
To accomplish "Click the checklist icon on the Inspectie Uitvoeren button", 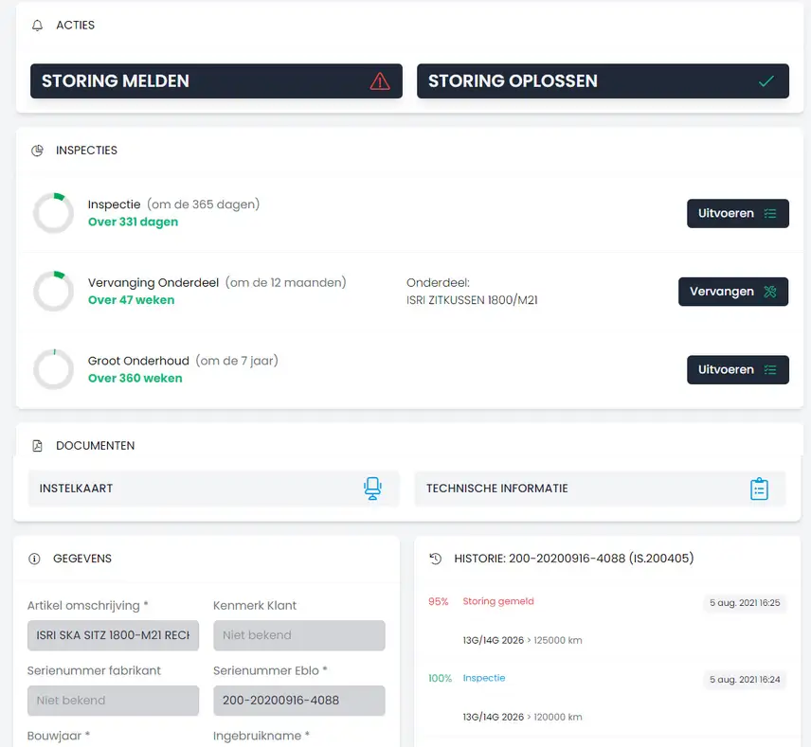I will pyautogui.click(x=771, y=213).
